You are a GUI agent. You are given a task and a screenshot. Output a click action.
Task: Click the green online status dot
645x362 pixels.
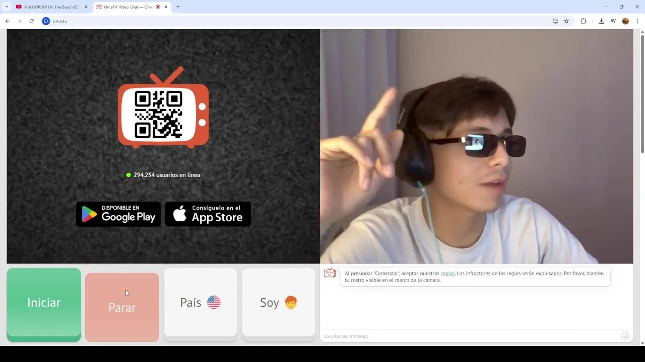point(128,175)
